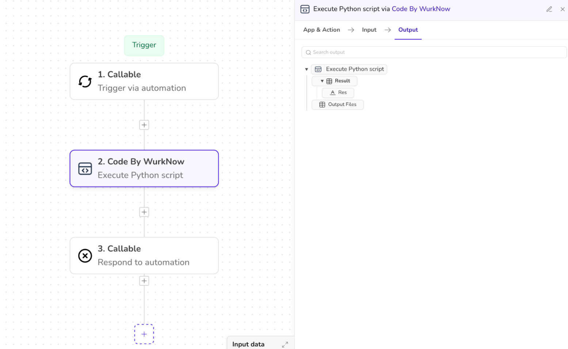The width and height of the screenshot is (568, 349).
Task: Click the green Trigger label
Action: coord(144,45)
